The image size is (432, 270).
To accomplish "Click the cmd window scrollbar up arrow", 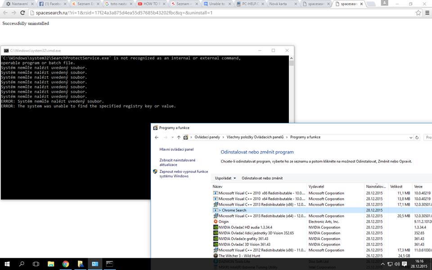I will click(291, 58).
